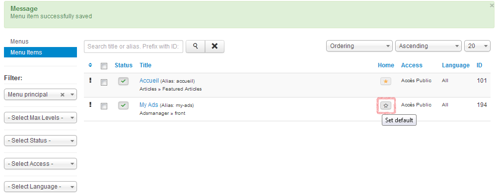The image size is (496, 194).
Task: Set My Ads as default home star
Action: (x=386, y=106)
